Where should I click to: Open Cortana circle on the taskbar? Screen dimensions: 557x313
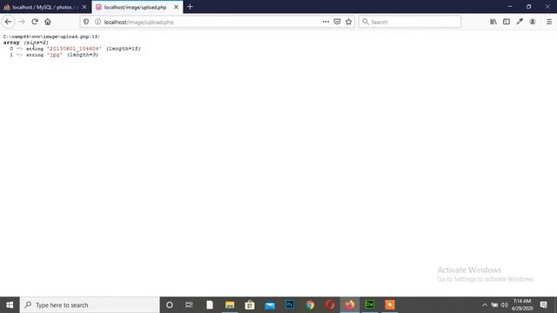(x=170, y=305)
